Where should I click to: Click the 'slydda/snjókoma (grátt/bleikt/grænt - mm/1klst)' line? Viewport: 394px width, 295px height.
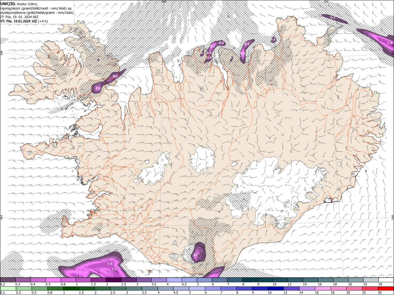(37, 13)
